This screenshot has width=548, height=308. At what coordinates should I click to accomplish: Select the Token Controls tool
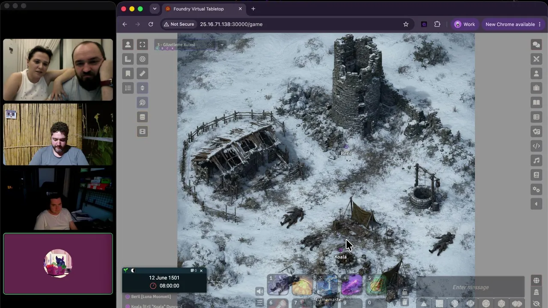coord(128,44)
